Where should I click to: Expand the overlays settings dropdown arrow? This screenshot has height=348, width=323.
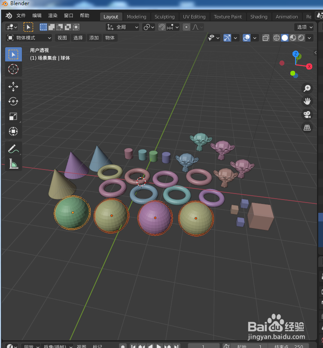(x=255, y=38)
